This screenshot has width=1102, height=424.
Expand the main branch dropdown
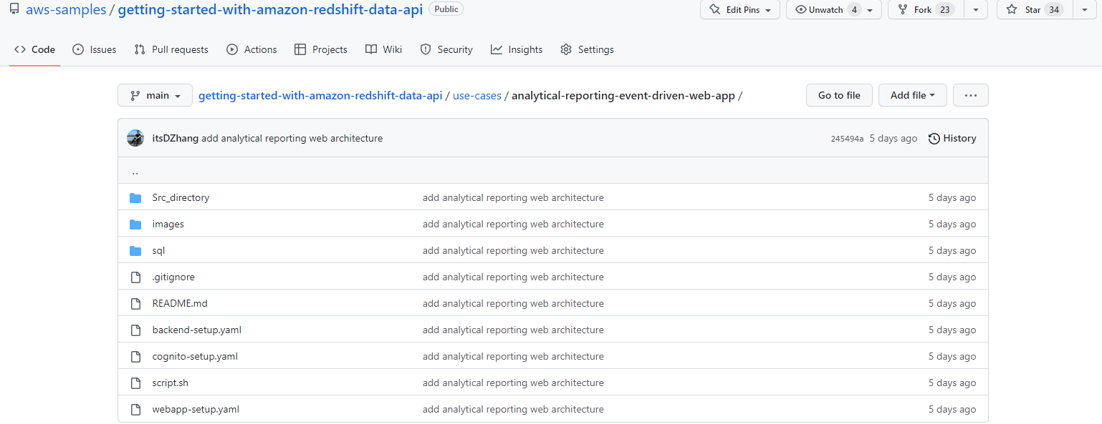pyautogui.click(x=155, y=95)
